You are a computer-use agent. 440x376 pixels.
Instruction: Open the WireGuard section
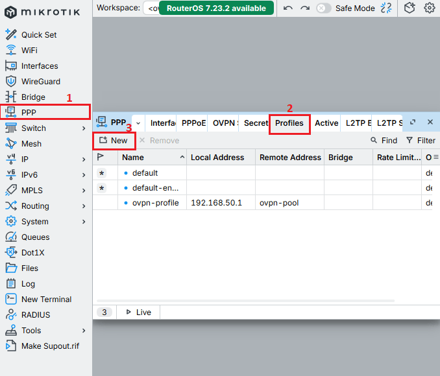pyautogui.click(x=33, y=81)
